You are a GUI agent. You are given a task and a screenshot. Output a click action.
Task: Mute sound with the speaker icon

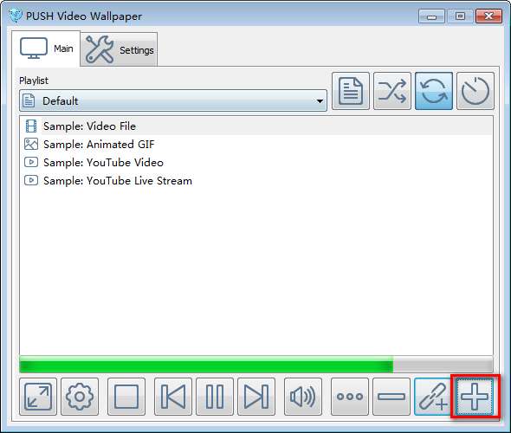303,397
